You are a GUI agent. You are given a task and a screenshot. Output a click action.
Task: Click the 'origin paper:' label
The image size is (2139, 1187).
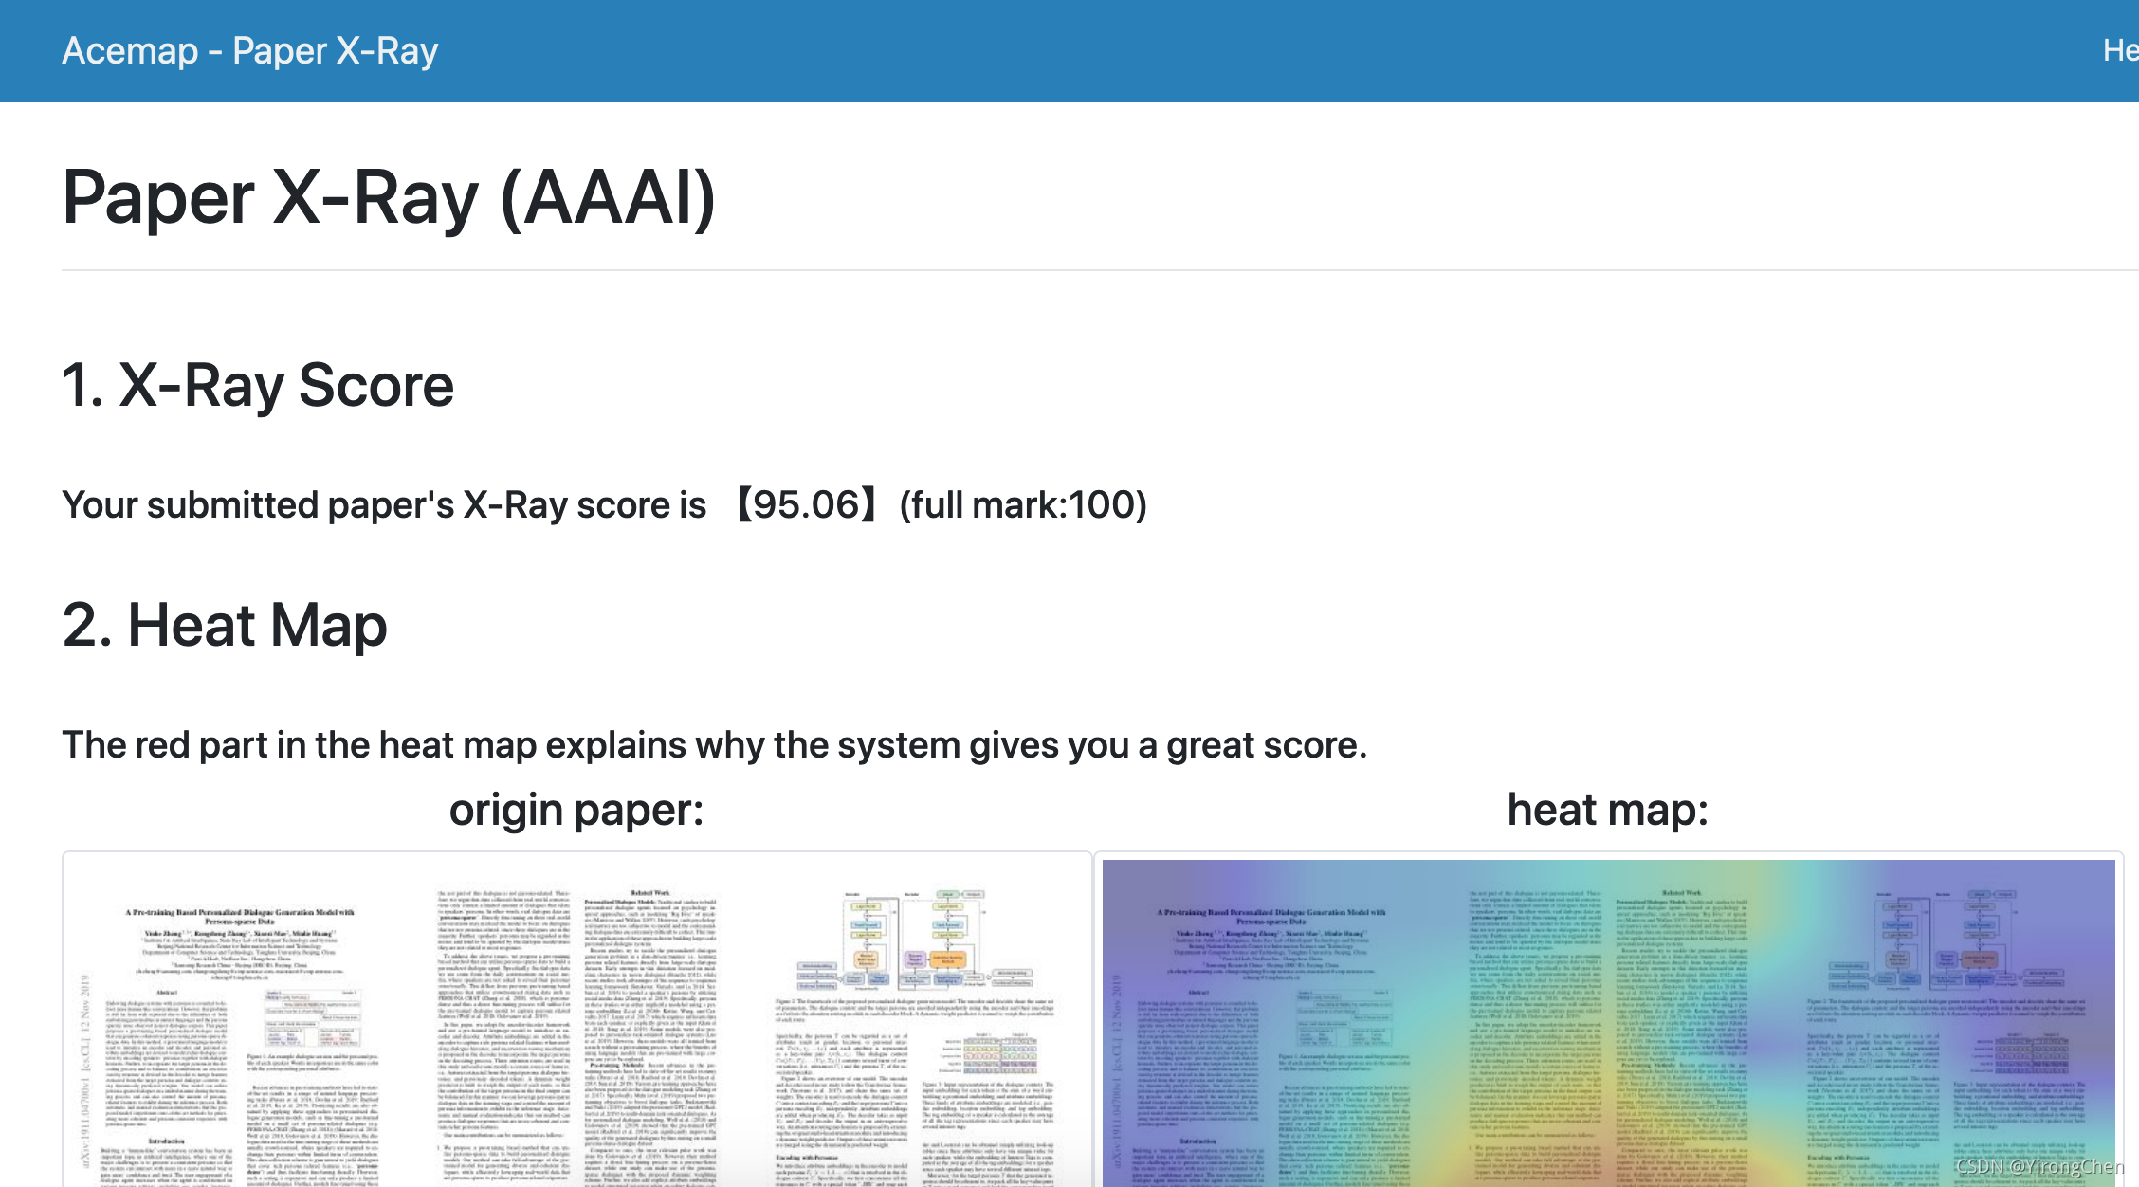576,810
